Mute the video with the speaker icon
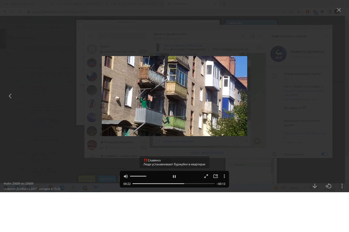349x232 pixels. pos(126,176)
